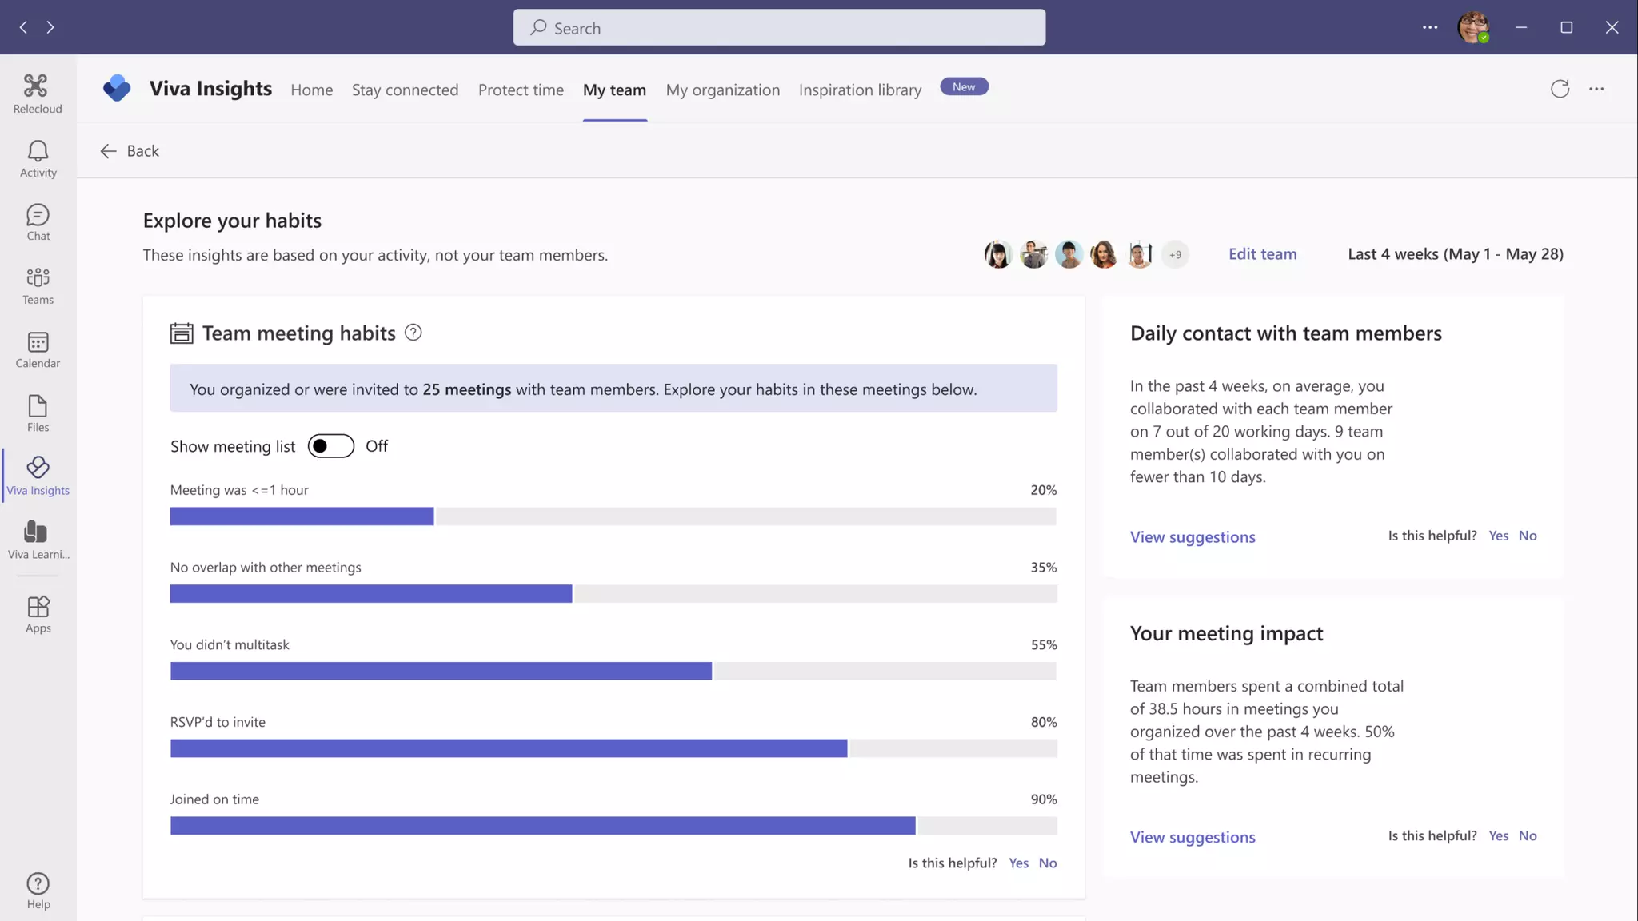Expand the +9 additional team members
Screen dimensions: 1638x921
[1175, 254]
